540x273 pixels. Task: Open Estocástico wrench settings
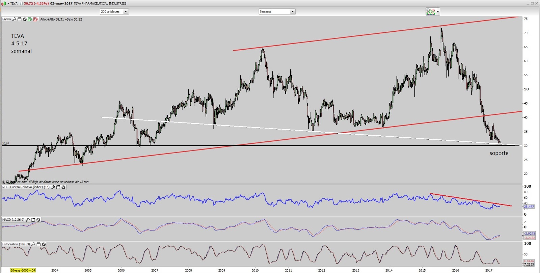click(x=33, y=244)
